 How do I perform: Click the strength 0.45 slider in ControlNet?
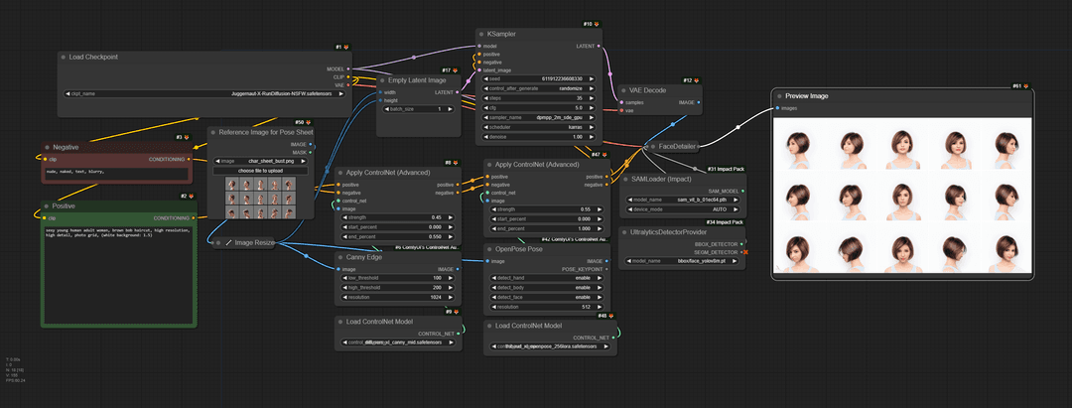[395, 217]
